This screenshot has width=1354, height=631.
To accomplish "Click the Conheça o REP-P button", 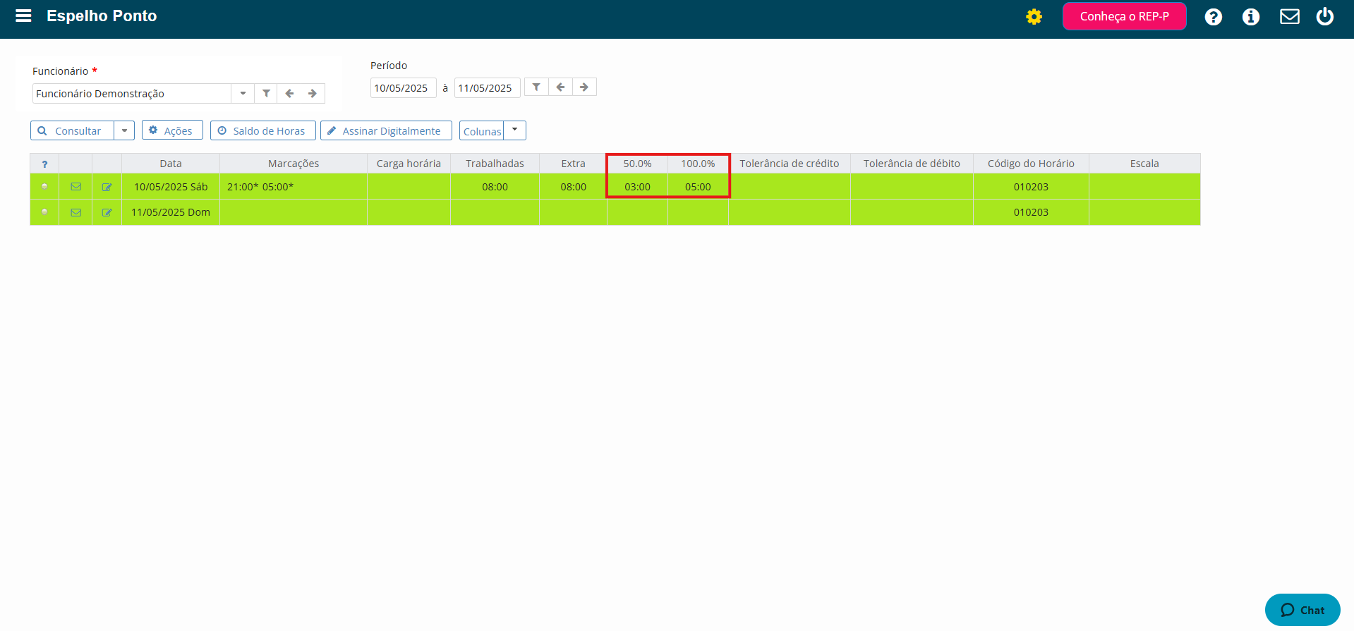I will [x=1124, y=16].
